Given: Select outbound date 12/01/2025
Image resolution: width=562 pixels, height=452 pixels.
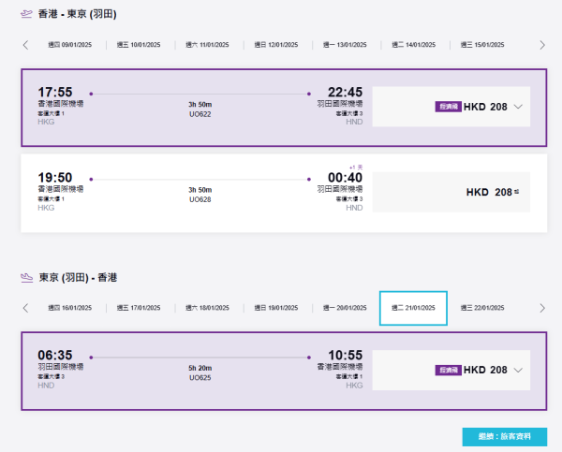Looking at the screenshot, I should point(275,45).
